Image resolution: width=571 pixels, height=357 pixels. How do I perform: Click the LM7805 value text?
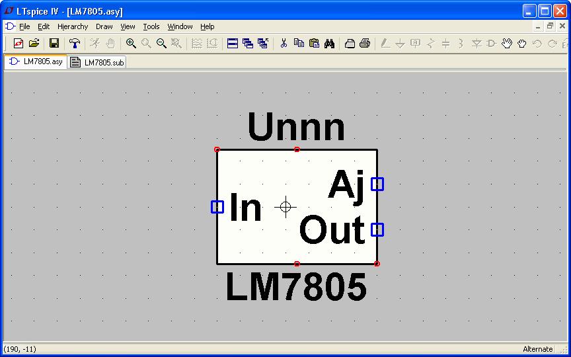click(297, 287)
